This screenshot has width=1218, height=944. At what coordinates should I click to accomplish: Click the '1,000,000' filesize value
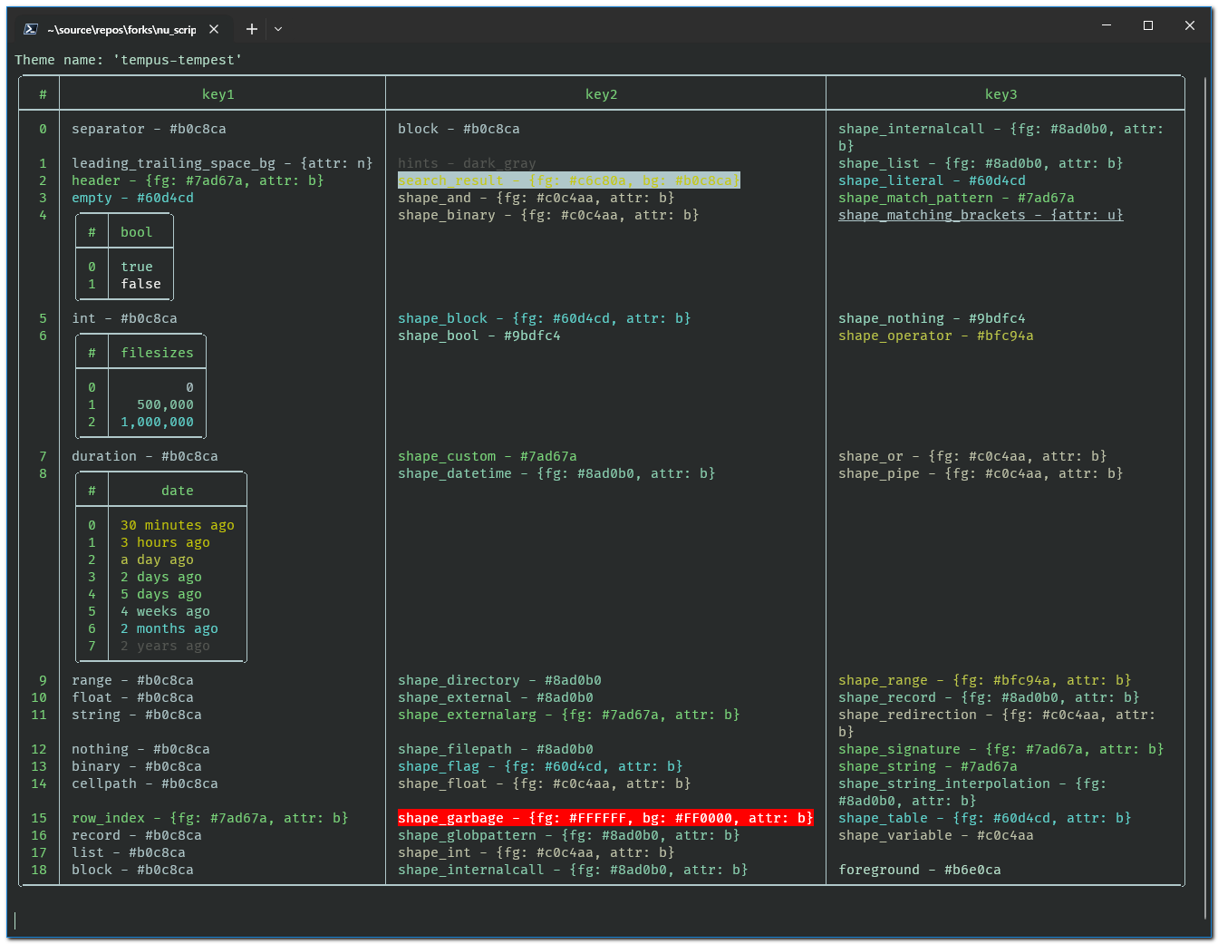coord(157,422)
